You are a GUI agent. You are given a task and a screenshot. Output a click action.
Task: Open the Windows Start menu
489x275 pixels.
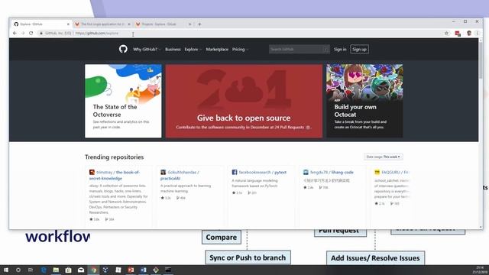pos(5,270)
